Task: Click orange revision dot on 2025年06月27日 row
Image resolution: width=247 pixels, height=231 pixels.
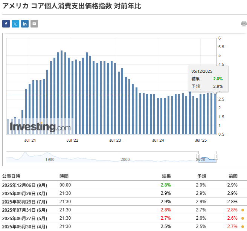Action: (243, 218)
